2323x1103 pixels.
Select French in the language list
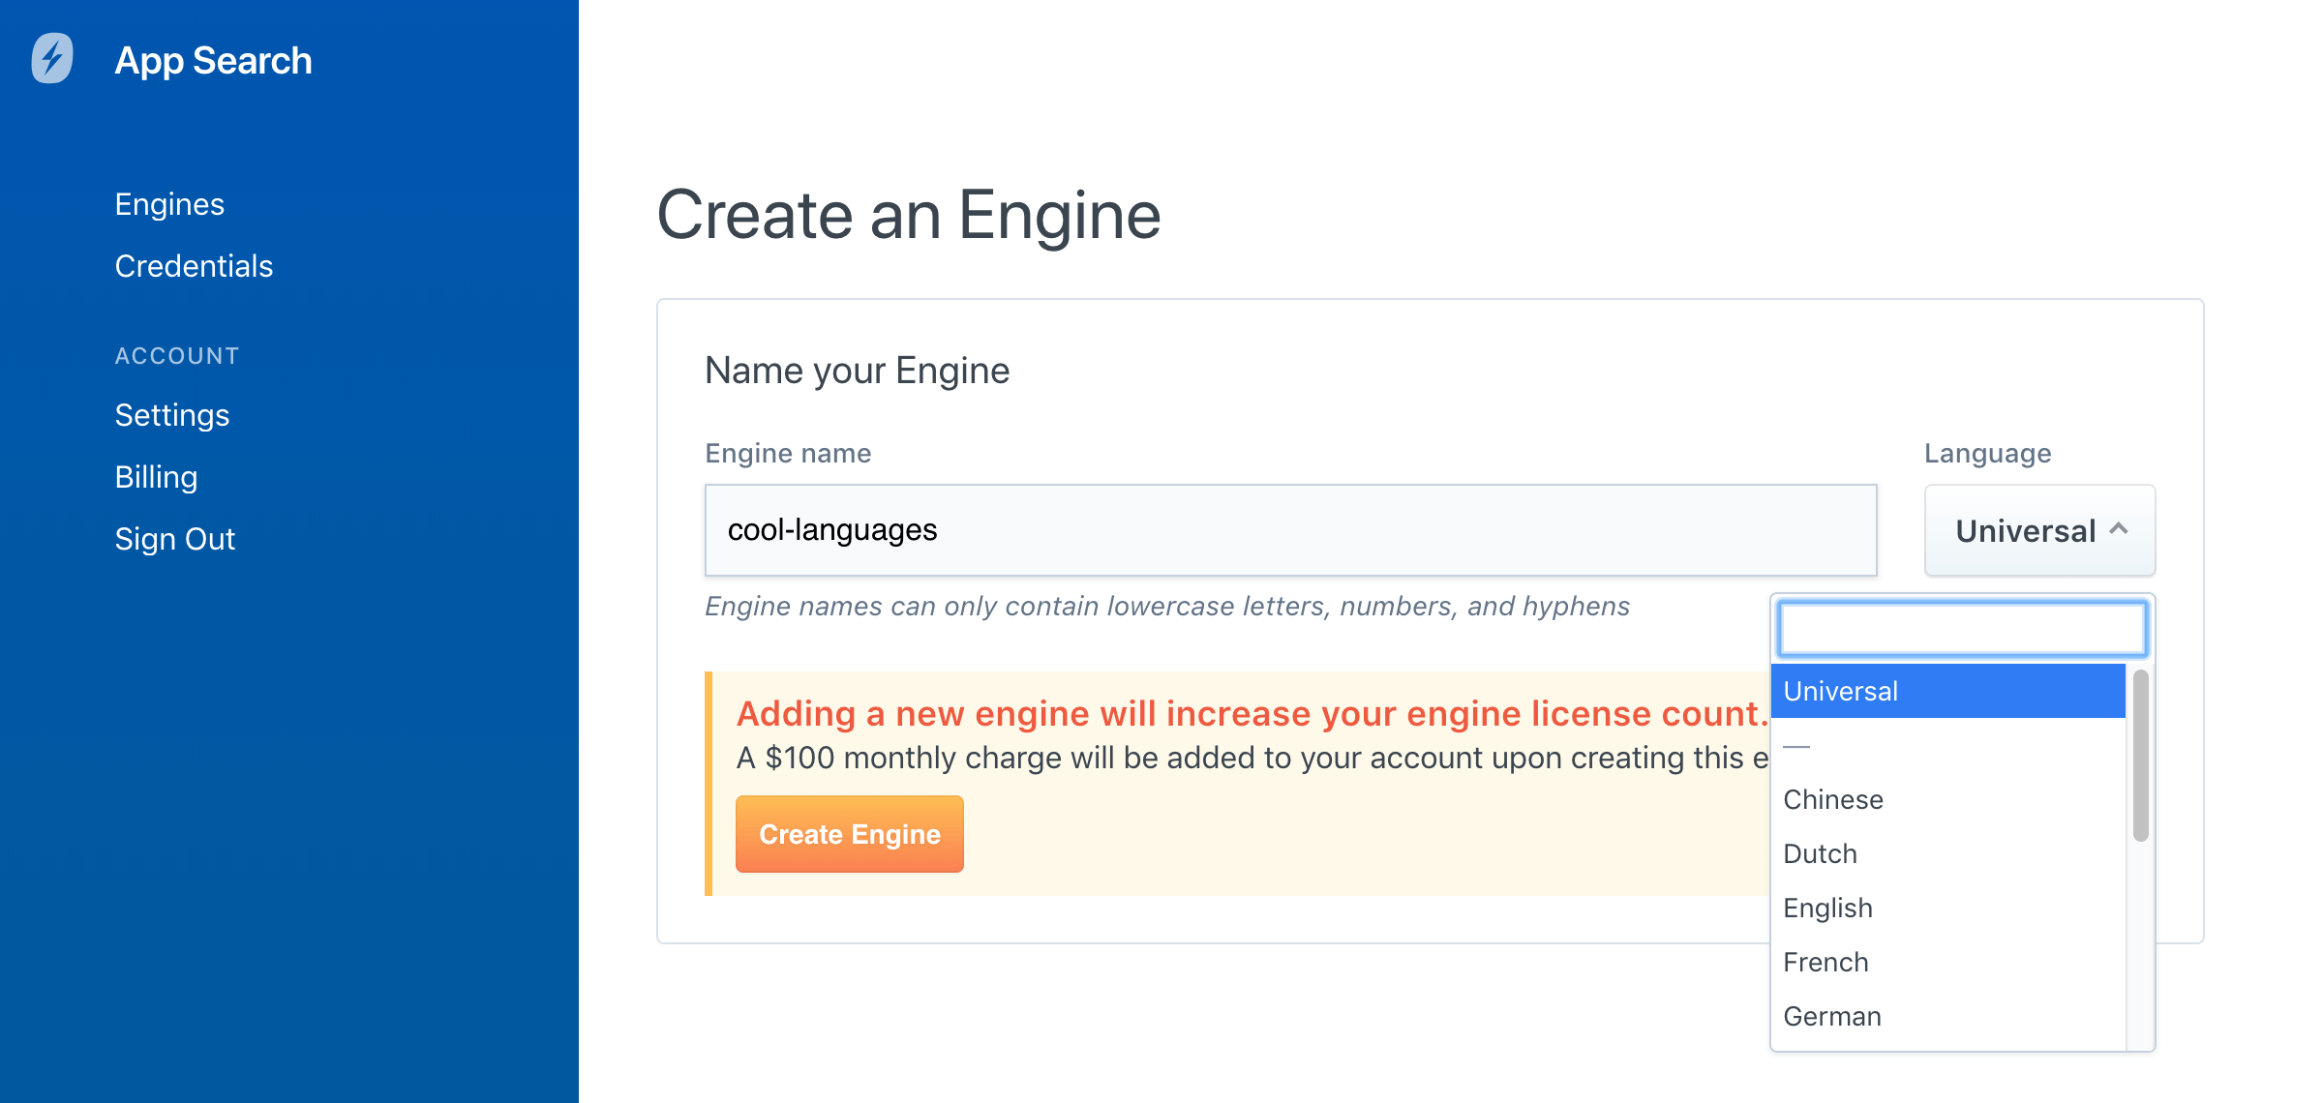click(x=1825, y=961)
